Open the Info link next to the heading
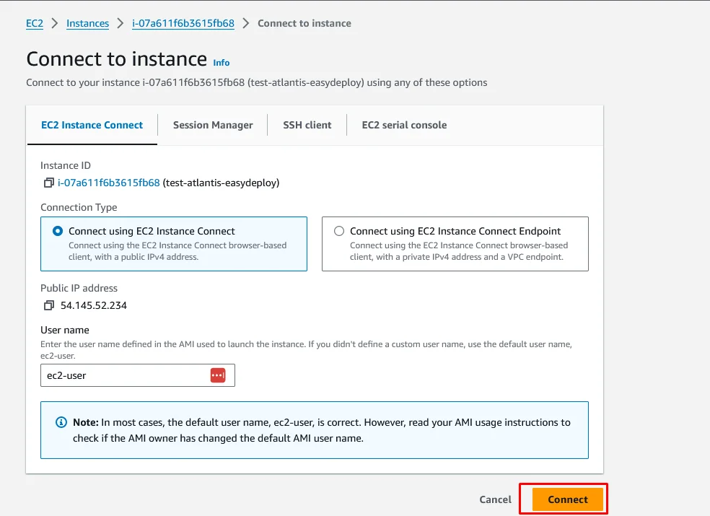 click(x=221, y=63)
